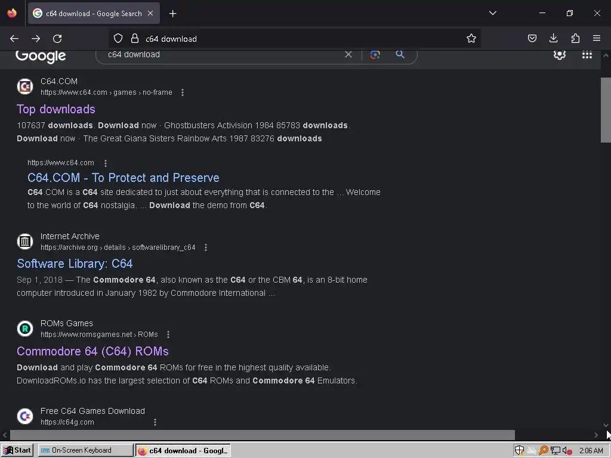This screenshot has width=611, height=458.
Task: Clear the Google search box with X
Action: (x=348, y=54)
